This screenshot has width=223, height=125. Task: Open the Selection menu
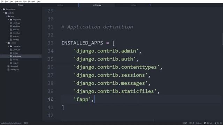18,1
